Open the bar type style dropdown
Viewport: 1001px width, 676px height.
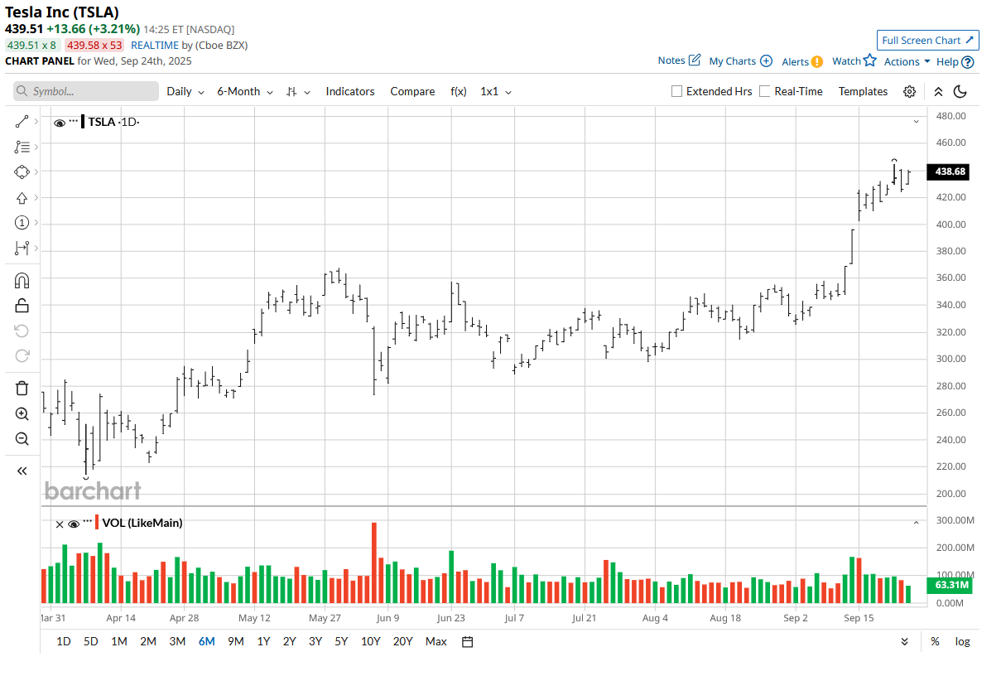tap(298, 91)
